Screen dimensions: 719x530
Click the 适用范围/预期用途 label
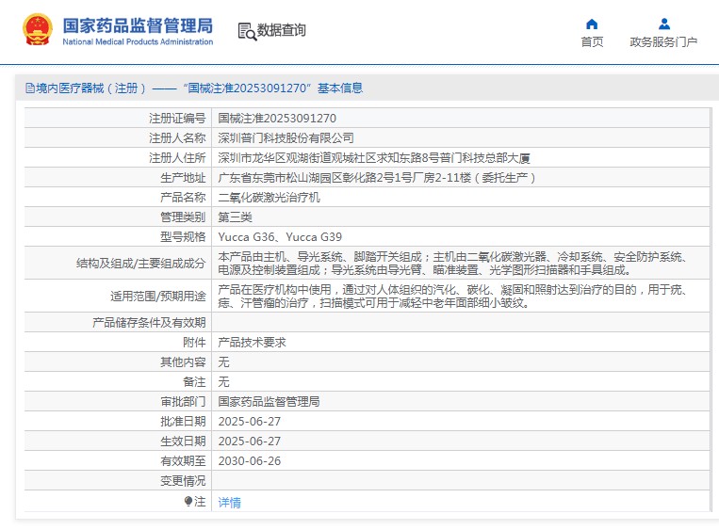[157, 297]
